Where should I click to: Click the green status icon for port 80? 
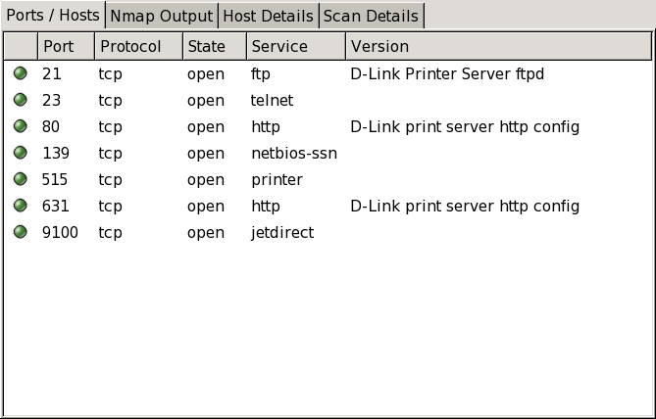click(x=21, y=126)
